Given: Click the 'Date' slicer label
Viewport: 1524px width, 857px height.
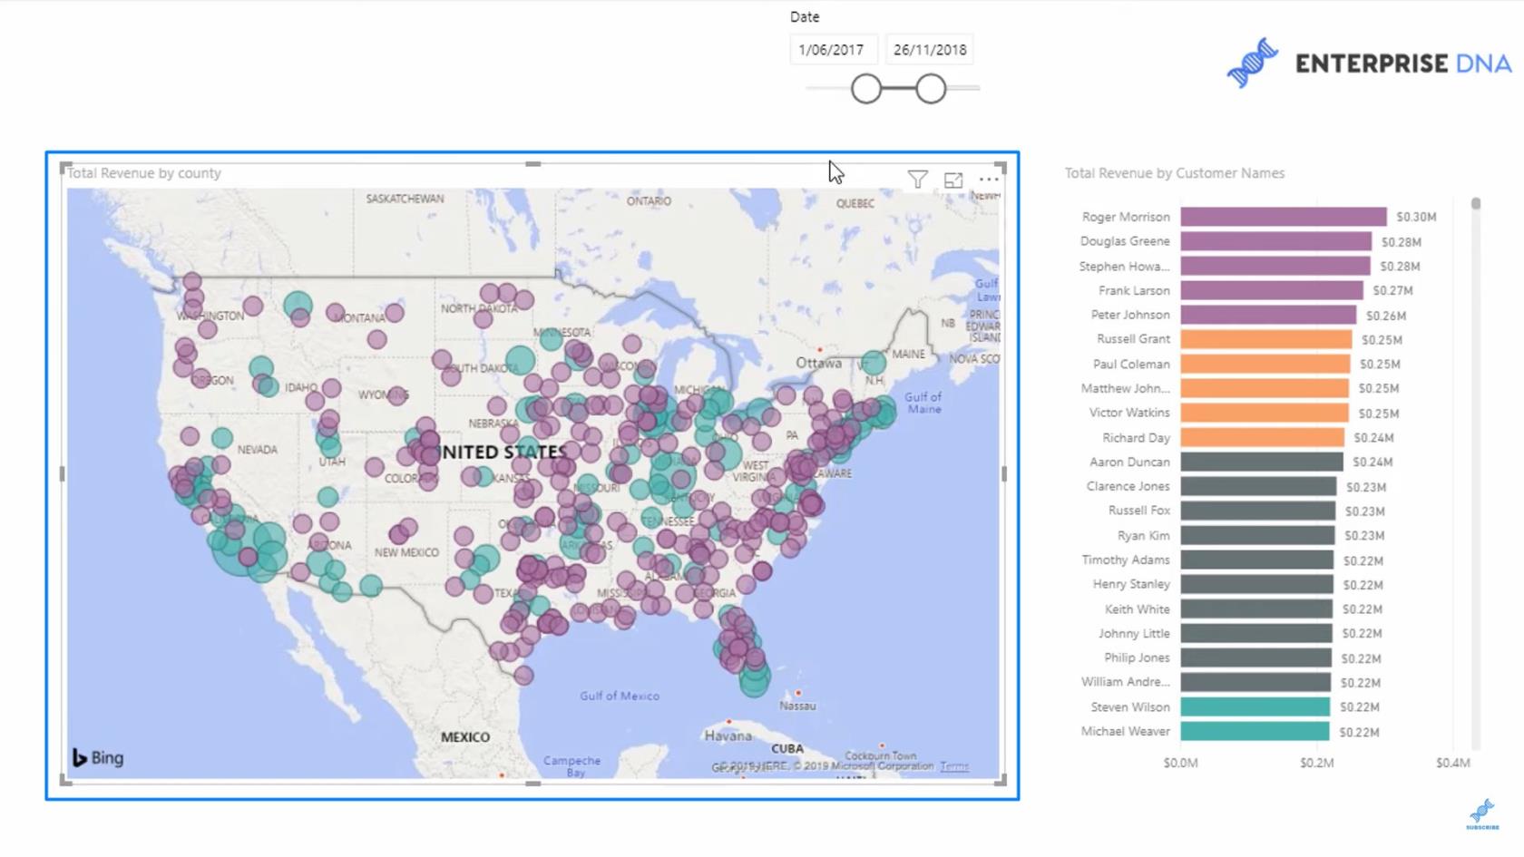Looking at the screenshot, I should 805,16.
